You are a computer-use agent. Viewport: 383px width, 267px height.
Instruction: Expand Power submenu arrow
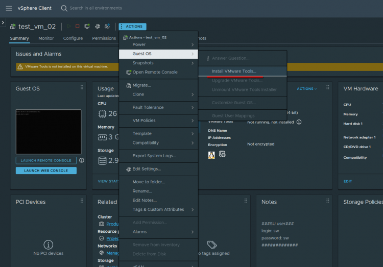[193, 45]
